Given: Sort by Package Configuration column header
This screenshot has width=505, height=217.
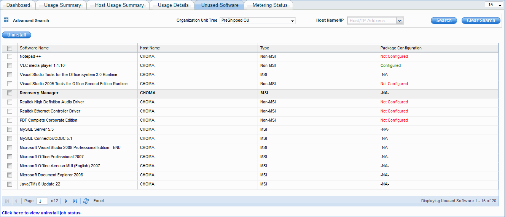Looking at the screenshot, I should tap(438, 48).
